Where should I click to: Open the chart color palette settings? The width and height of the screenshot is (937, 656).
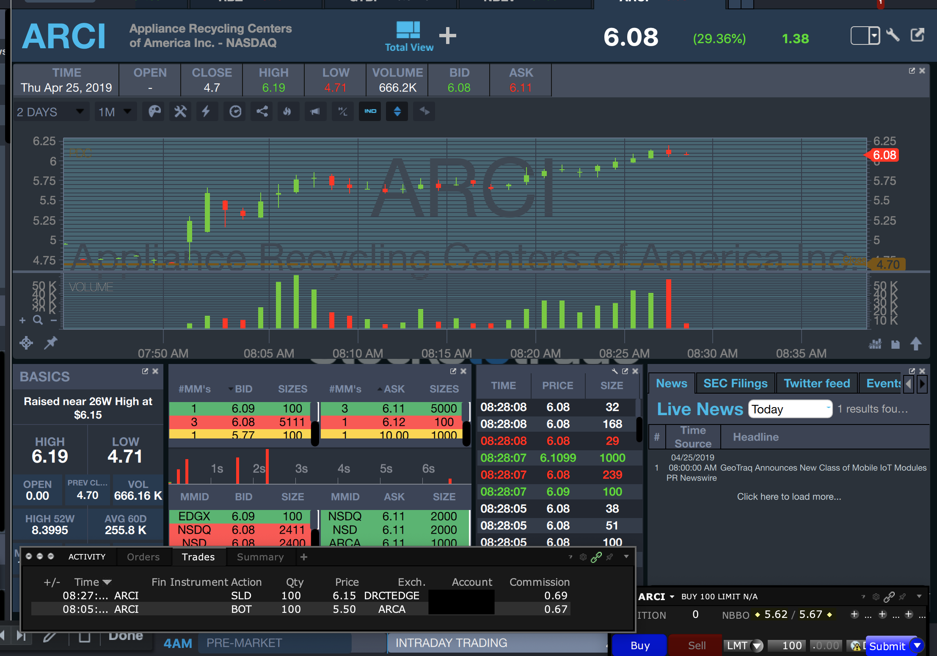pyautogui.click(x=154, y=112)
